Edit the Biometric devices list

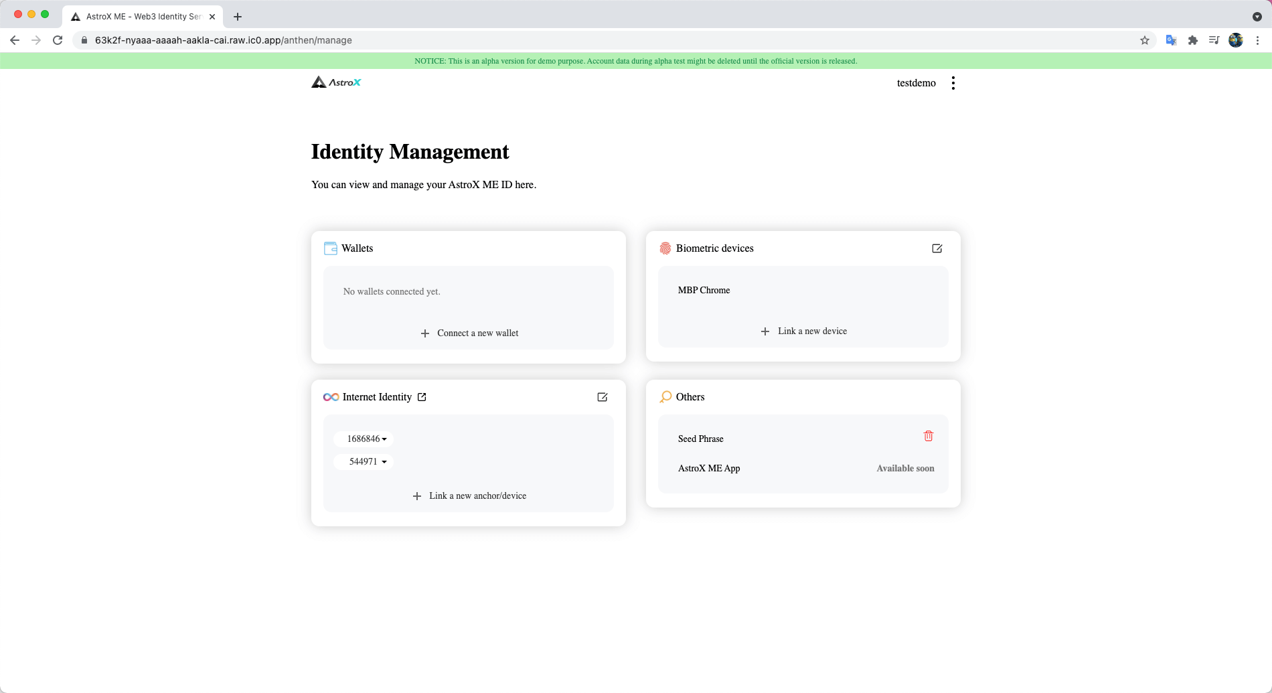click(x=937, y=248)
